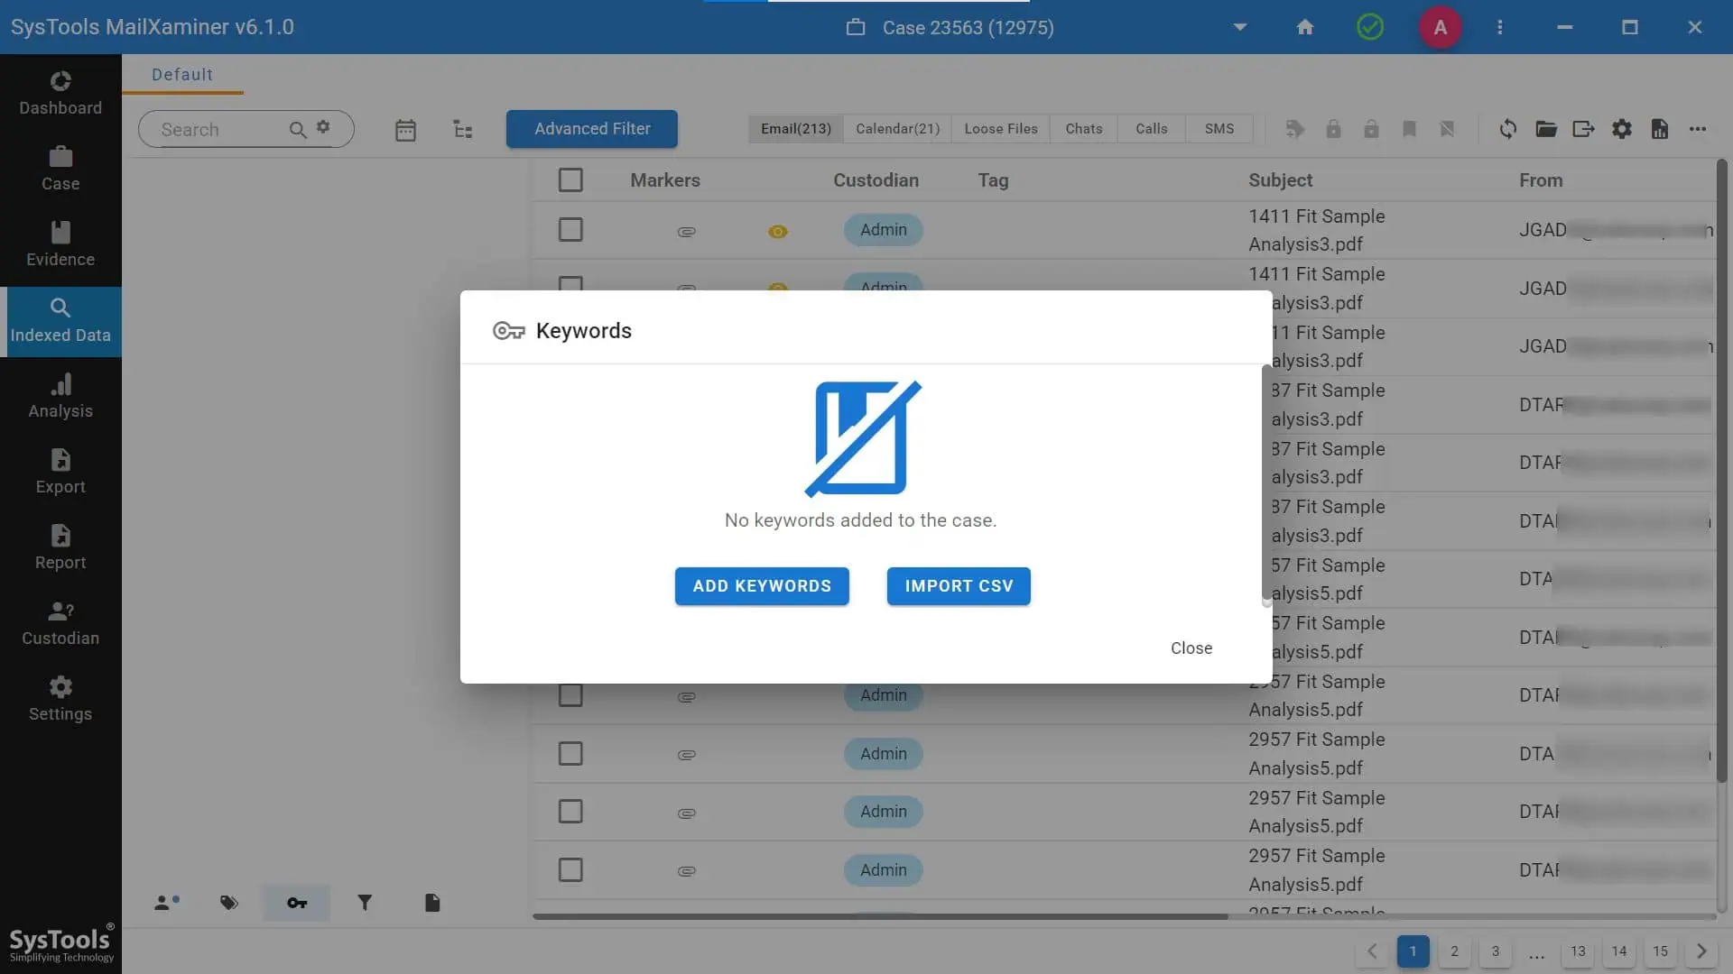Select the Default tab

182,75
